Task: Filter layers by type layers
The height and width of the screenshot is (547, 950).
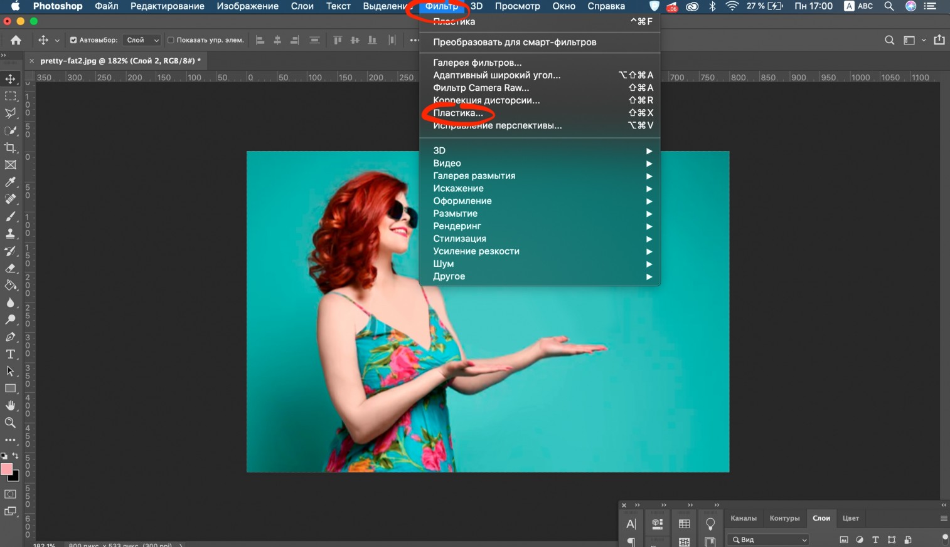Action: (875, 539)
